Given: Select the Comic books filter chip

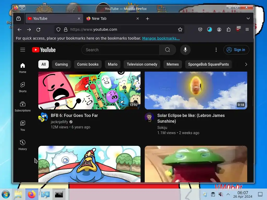Looking at the screenshot, I should pos(88,64).
